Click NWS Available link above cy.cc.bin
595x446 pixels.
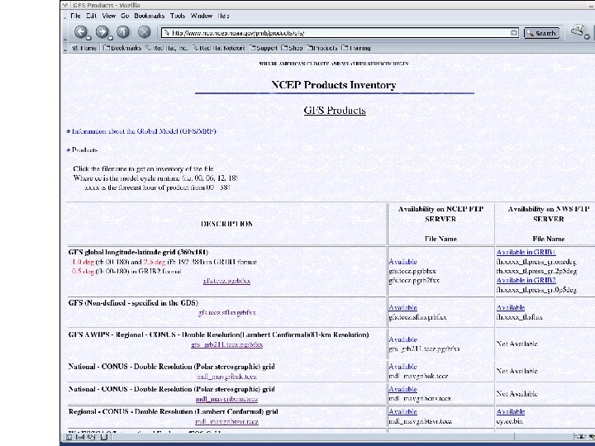click(511, 411)
